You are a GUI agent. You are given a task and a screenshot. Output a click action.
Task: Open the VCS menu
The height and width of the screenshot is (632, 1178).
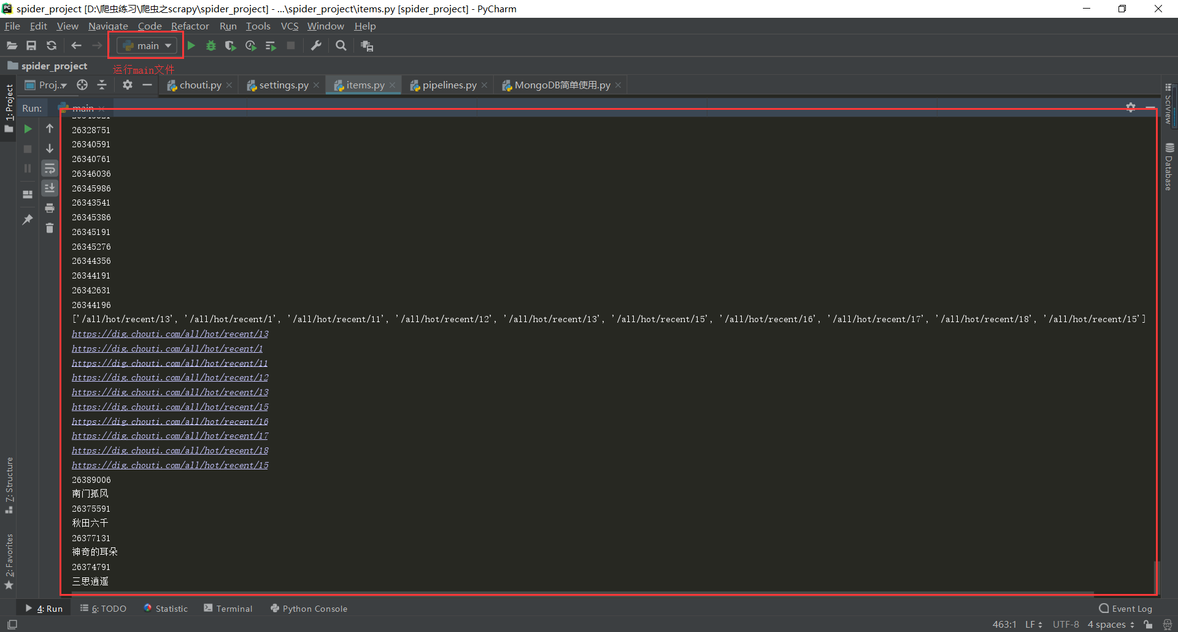coord(290,26)
